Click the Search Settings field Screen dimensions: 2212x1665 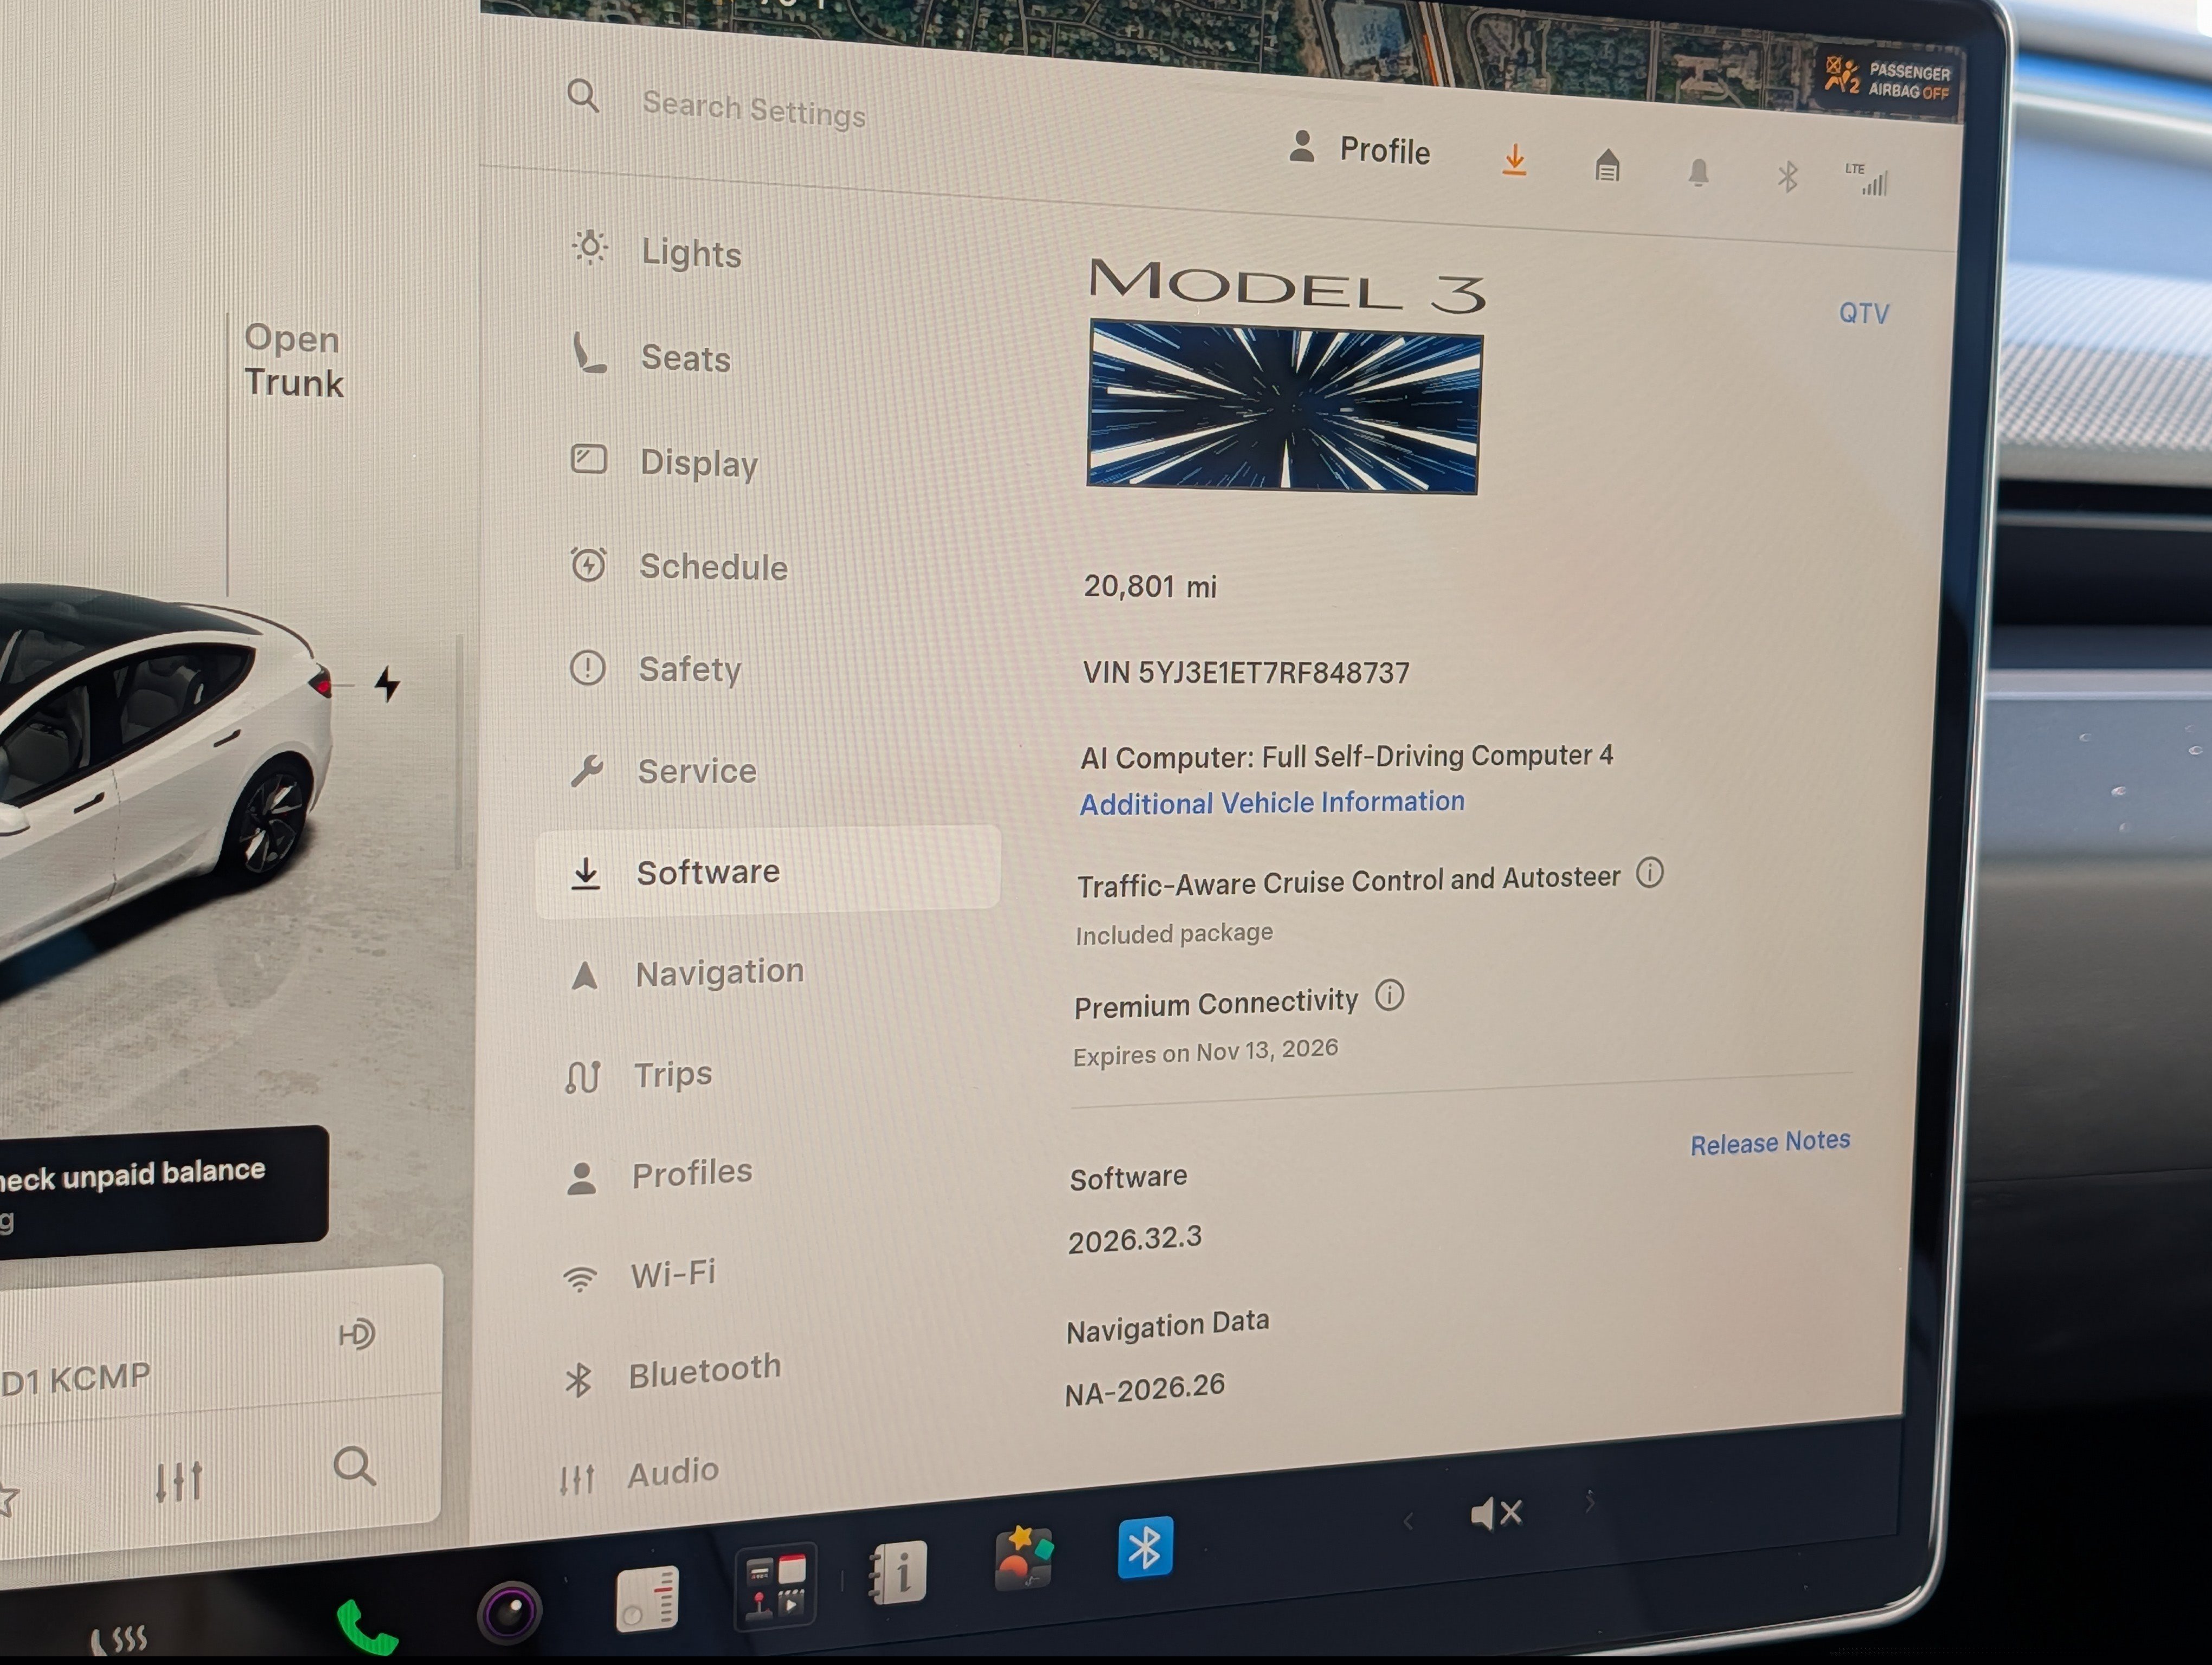click(x=754, y=107)
